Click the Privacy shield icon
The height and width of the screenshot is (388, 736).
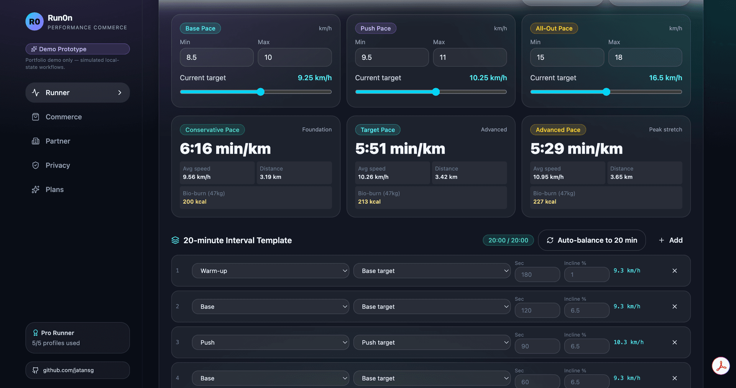pyautogui.click(x=36, y=165)
